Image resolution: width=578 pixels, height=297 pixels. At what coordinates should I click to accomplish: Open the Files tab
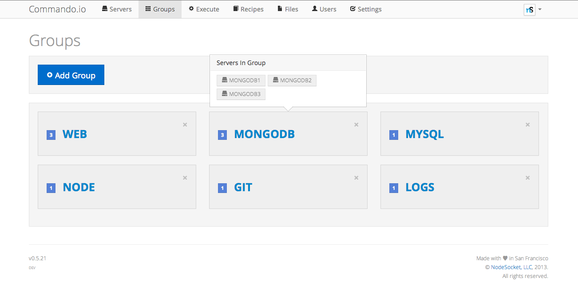click(288, 9)
